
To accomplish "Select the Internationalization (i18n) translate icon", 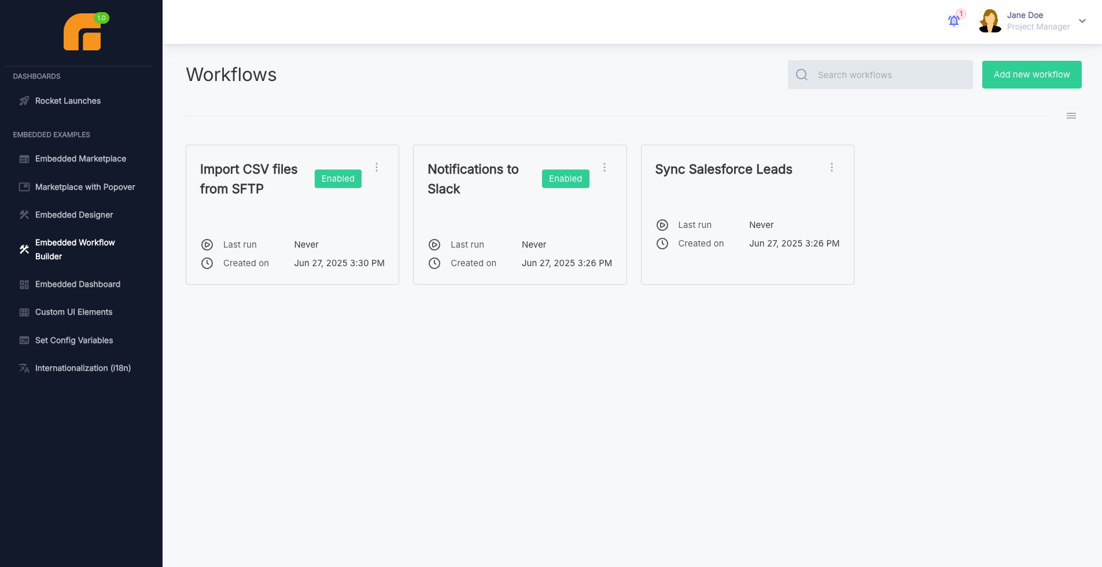I will point(24,368).
